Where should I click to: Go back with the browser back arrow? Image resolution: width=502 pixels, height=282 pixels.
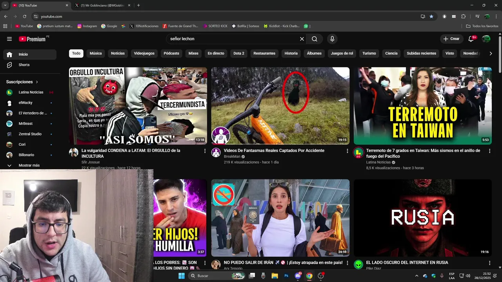pos(5,16)
